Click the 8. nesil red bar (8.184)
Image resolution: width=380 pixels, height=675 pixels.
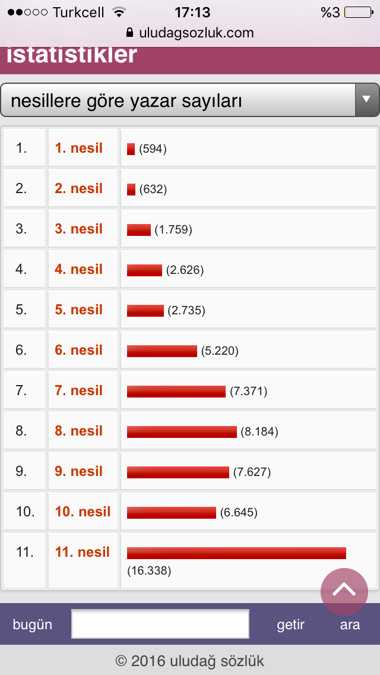[x=182, y=432]
